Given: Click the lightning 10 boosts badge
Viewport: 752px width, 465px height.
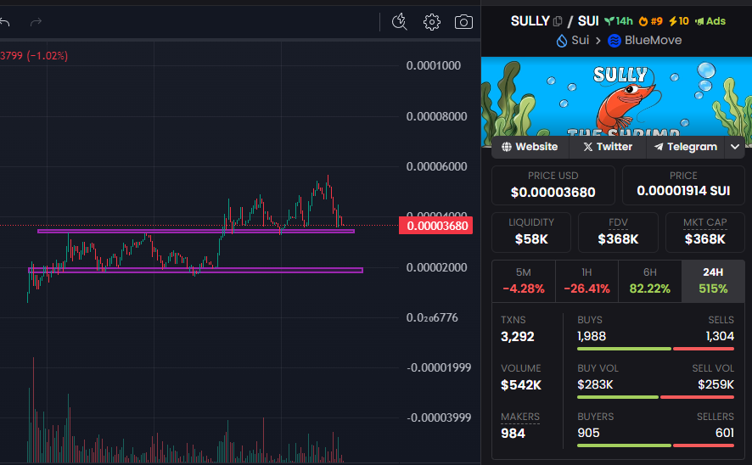Looking at the screenshot, I should pyautogui.click(x=679, y=21).
